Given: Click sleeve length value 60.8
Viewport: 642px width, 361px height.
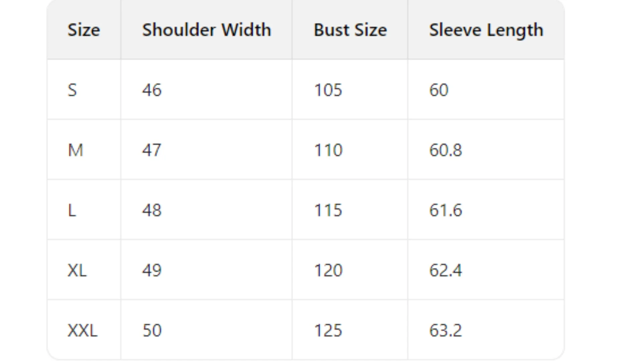Looking at the screenshot, I should tap(445, 150).
